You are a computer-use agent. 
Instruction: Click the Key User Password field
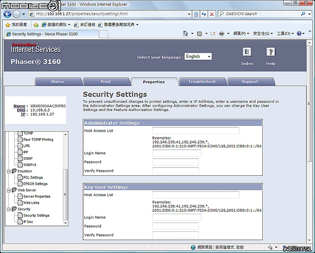(x=175, y=226)
